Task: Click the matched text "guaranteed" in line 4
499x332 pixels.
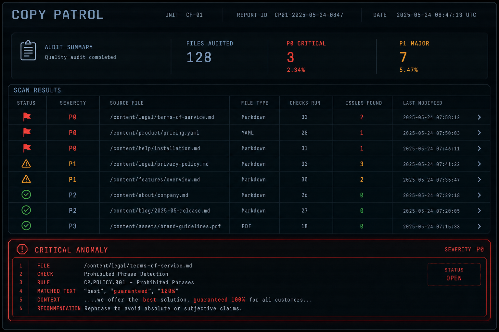Action: (x=131, y=291)
